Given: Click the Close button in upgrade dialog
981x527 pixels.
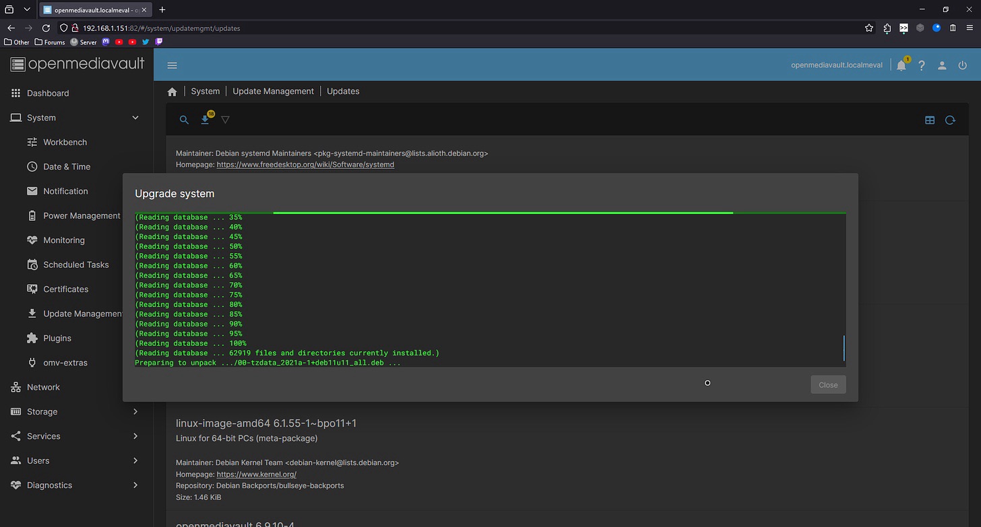Looking at the screenshot, I should coord(827,385).
